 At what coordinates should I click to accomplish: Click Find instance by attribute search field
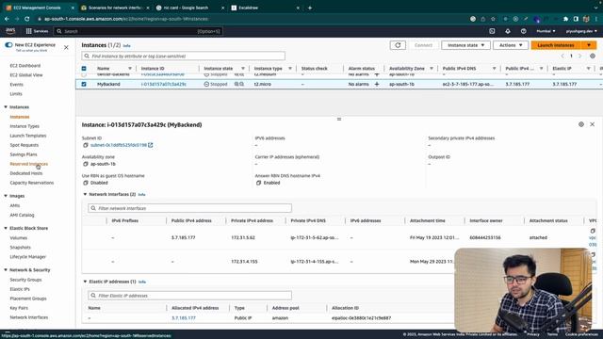click(x=184, y=56)
